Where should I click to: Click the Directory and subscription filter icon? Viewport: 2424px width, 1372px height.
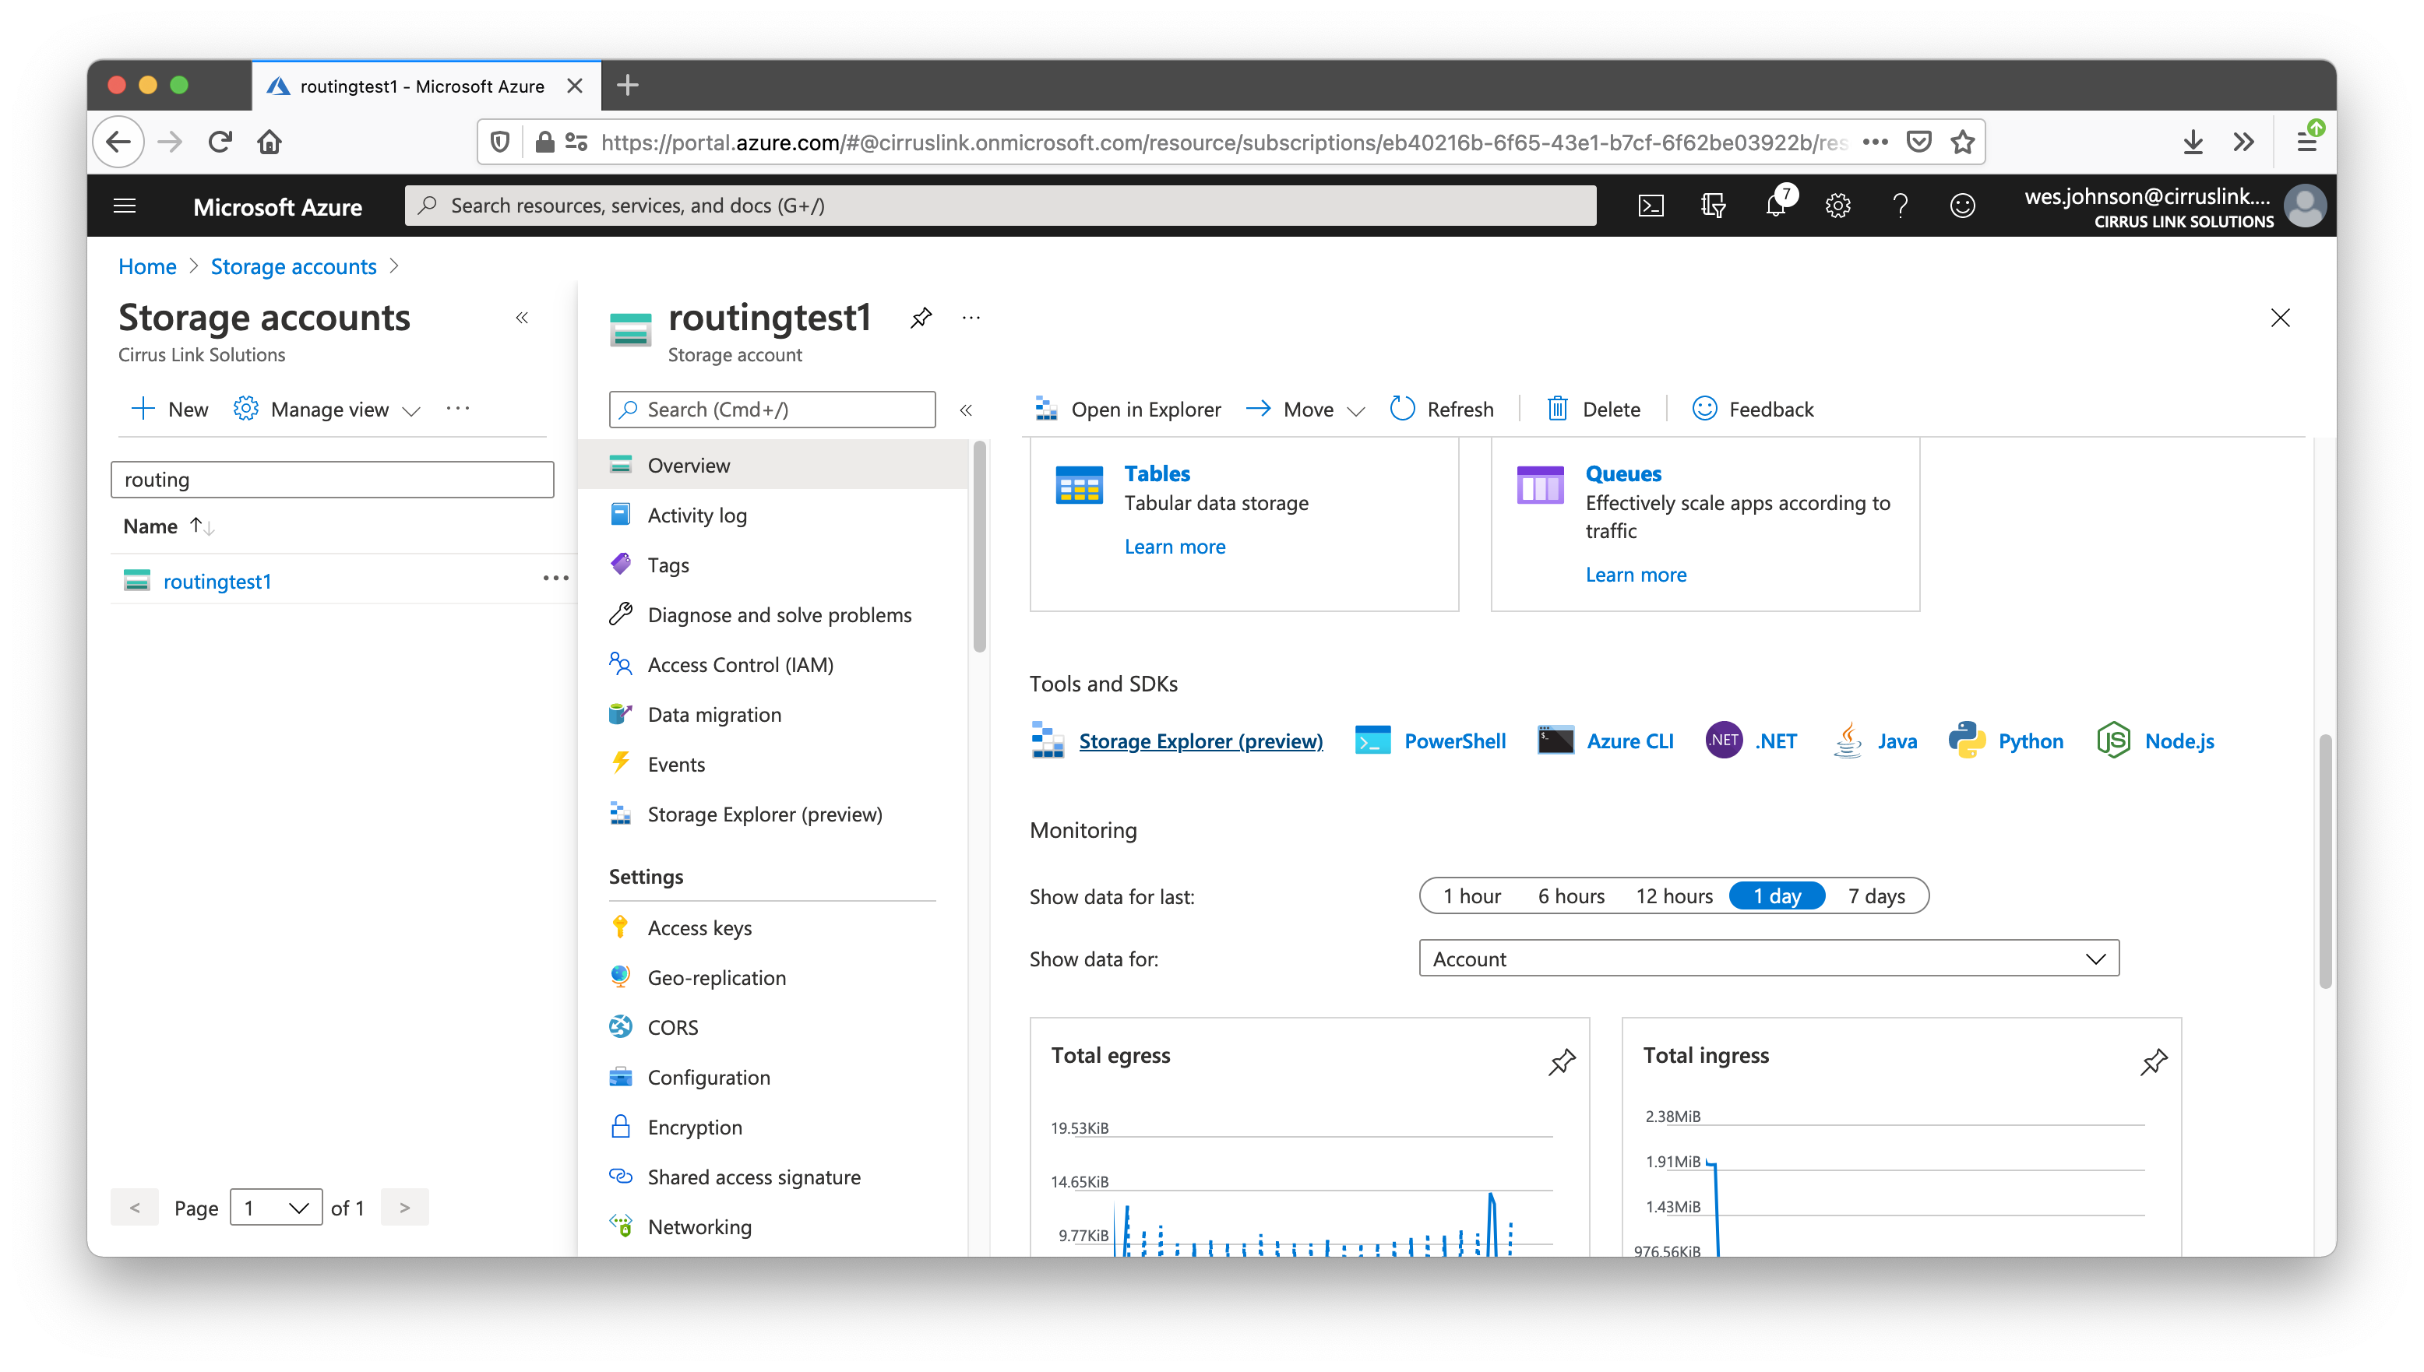(x=1714, y=206)
